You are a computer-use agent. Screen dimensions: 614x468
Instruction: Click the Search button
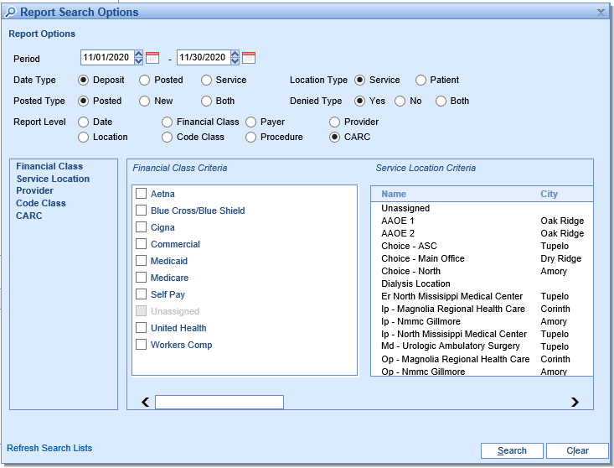512,450
